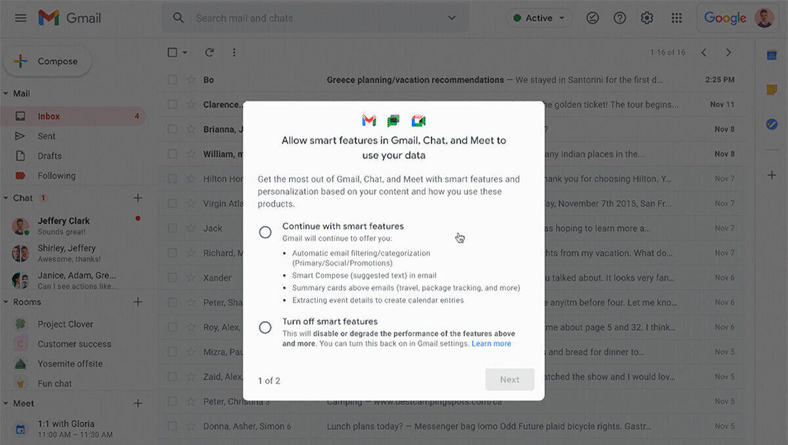Open the search options dropdown arrow
The width and height of the screenshot is (788, 445).
click(452, 18)
